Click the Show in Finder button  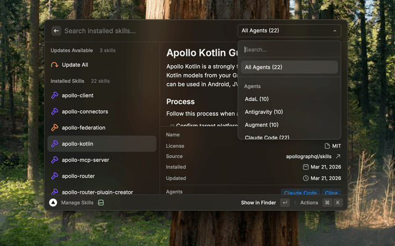click(258, 202)
